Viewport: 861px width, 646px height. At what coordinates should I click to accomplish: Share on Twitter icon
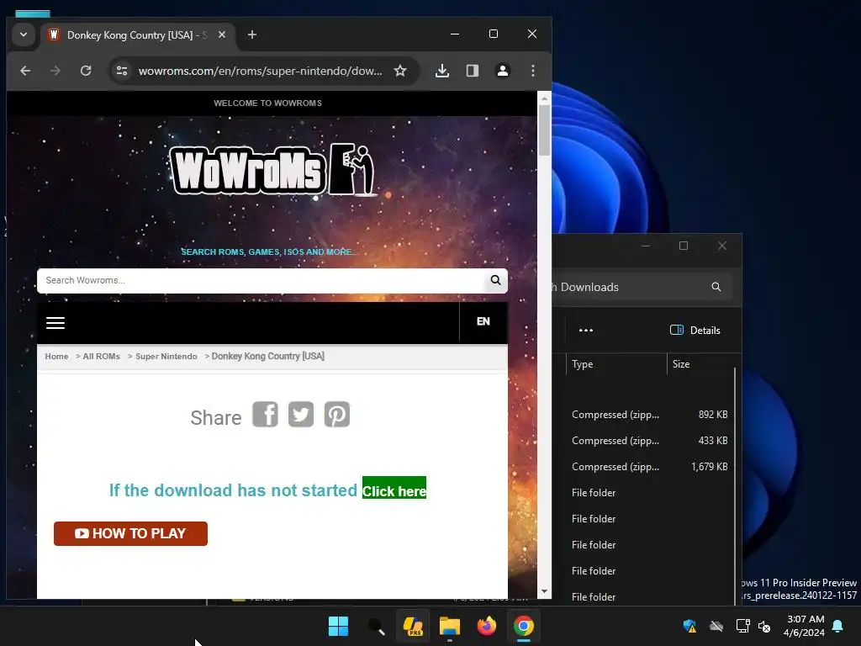tap(301, 414)
